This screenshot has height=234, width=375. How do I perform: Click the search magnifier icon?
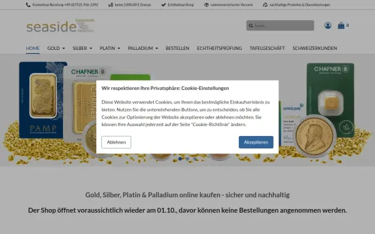251,26
